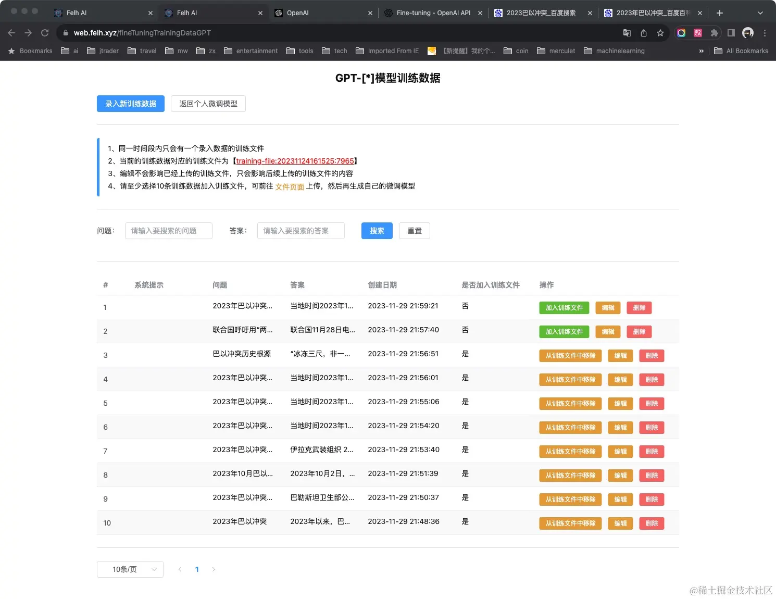
Task: Open the pink translate extension icon
Action: 697,33
